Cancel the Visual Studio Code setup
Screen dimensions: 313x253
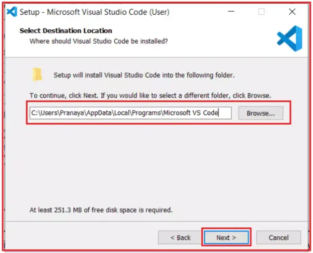coord(278,238)
